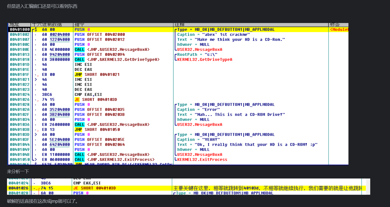Click the red KERNEL32.ExitProcess comment
Image resolution: width=390 pixels, height=207 pixels.
(202, 159)
